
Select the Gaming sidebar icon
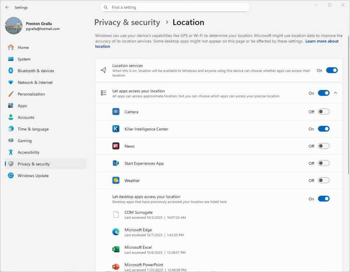pyautogui.click(x=11, y=141)
